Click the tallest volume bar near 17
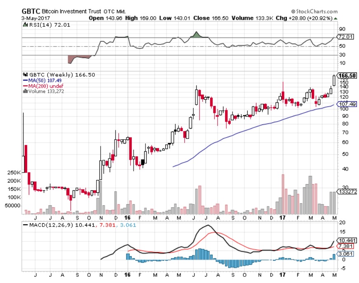 (283, 194)
